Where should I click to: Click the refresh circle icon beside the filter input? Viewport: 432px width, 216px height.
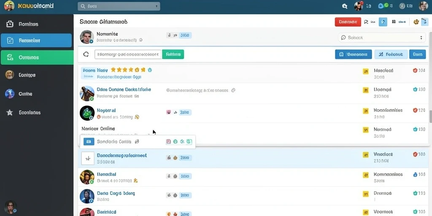86,54
